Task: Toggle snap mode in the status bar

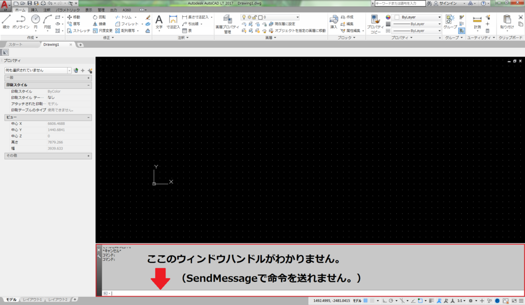Action: 365,300
